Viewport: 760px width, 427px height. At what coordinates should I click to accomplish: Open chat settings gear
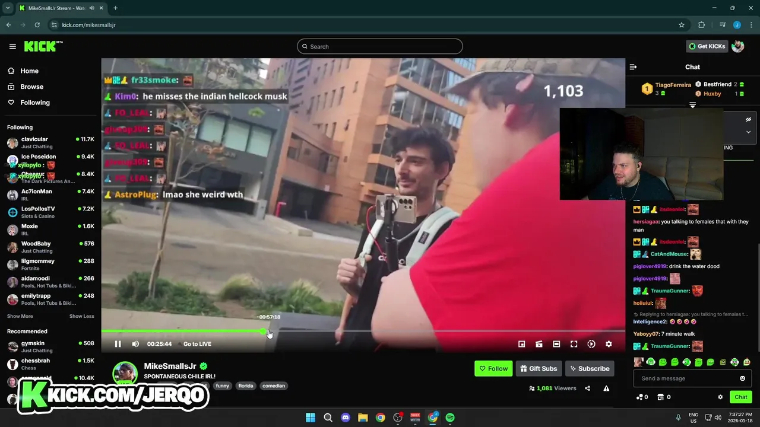pyautogui.click(x=720, y=397)
